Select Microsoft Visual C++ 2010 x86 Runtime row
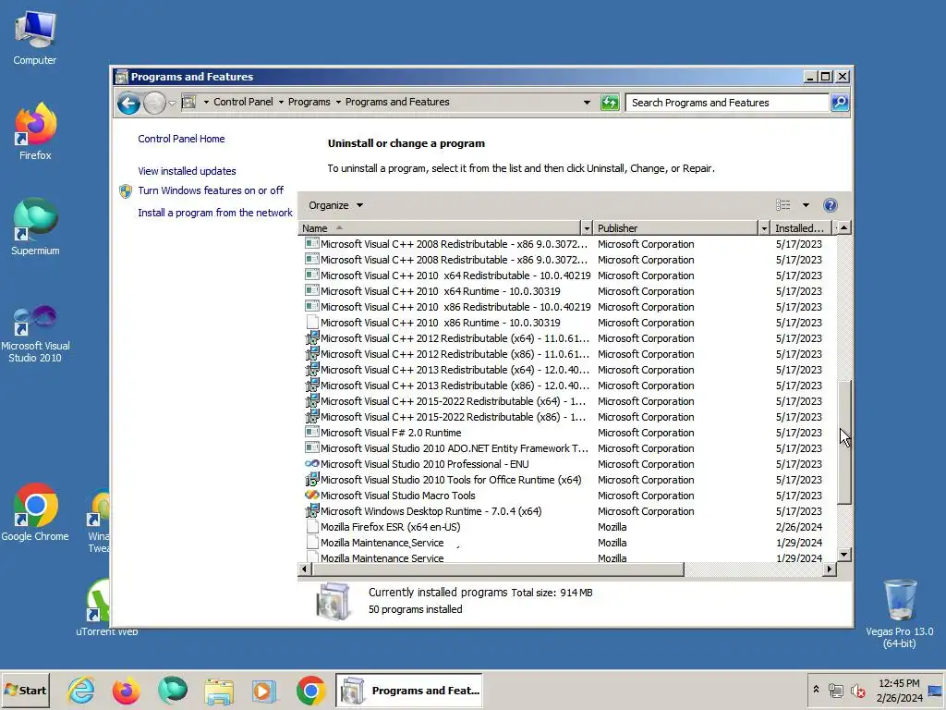This screenshot has height=710, width=946. click(x=568, y=323)
